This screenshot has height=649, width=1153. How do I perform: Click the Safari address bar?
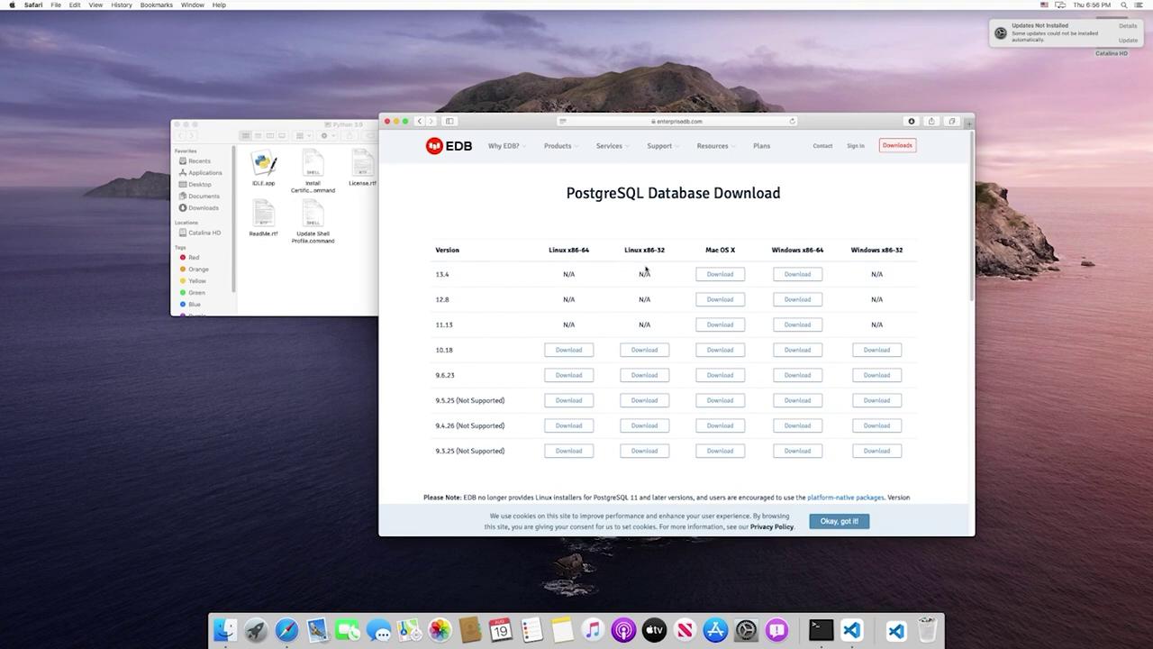point(676,121)
